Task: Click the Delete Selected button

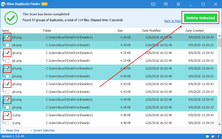Action: click(200, 18)
